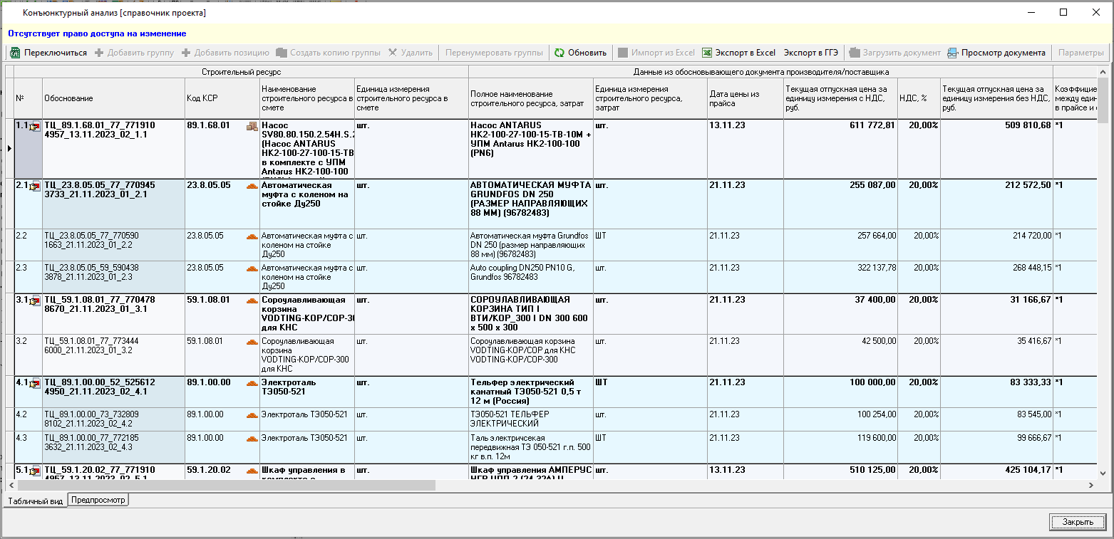Click the vertical scrollbar down arrow
Viewport: 1114px width, 539px height.
(x=1103, y=472)
